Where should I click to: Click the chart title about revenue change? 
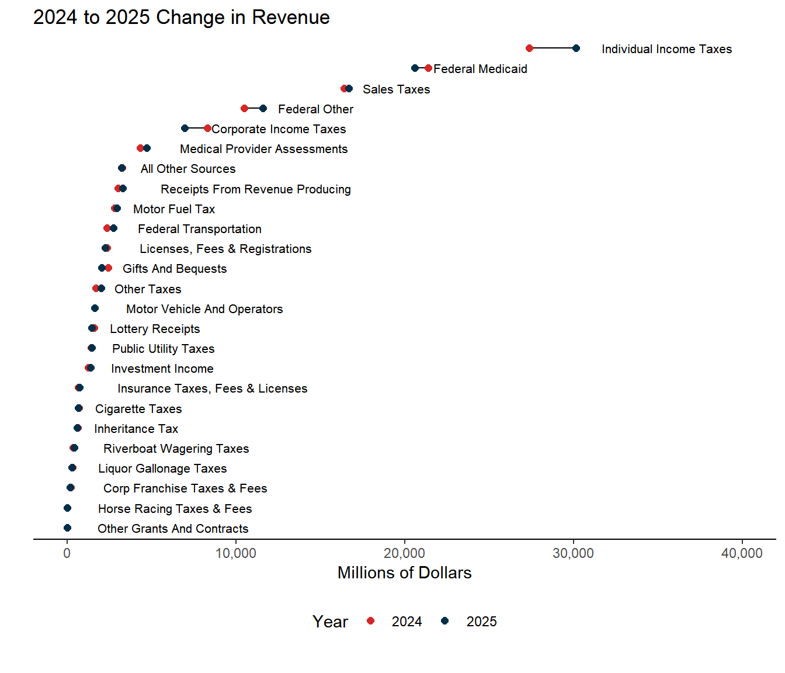(181, 18)
